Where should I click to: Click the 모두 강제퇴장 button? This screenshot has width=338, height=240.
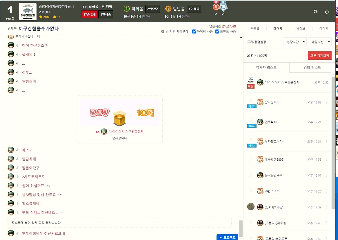click(x=320, y=56)
